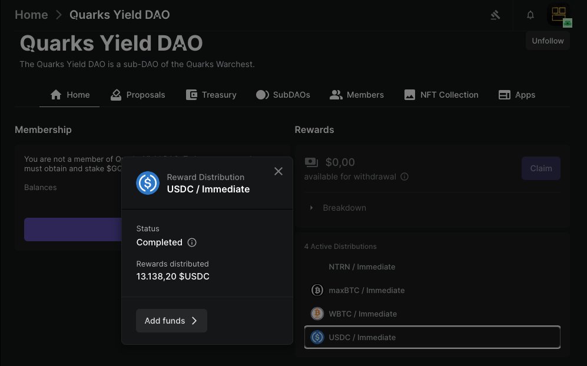
Task: Open the notifications bell
Action: click(x=530, y=15)
